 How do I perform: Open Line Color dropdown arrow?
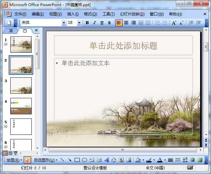154,160
